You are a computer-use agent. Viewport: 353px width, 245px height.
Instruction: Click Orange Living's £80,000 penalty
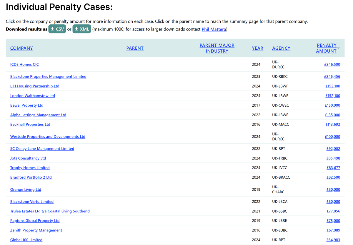coord(333,189)
